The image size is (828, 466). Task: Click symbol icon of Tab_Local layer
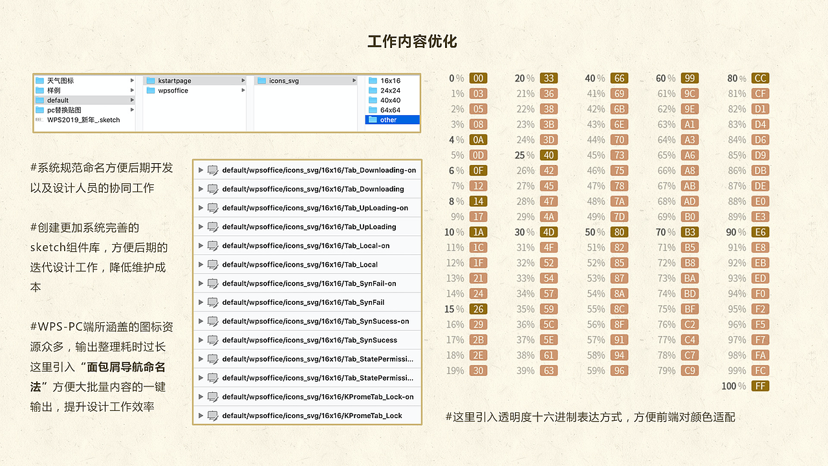point(212,265)
